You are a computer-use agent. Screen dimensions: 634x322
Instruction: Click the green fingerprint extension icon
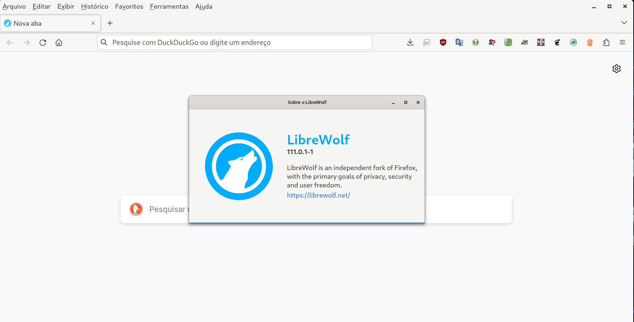tap(508, 42)
